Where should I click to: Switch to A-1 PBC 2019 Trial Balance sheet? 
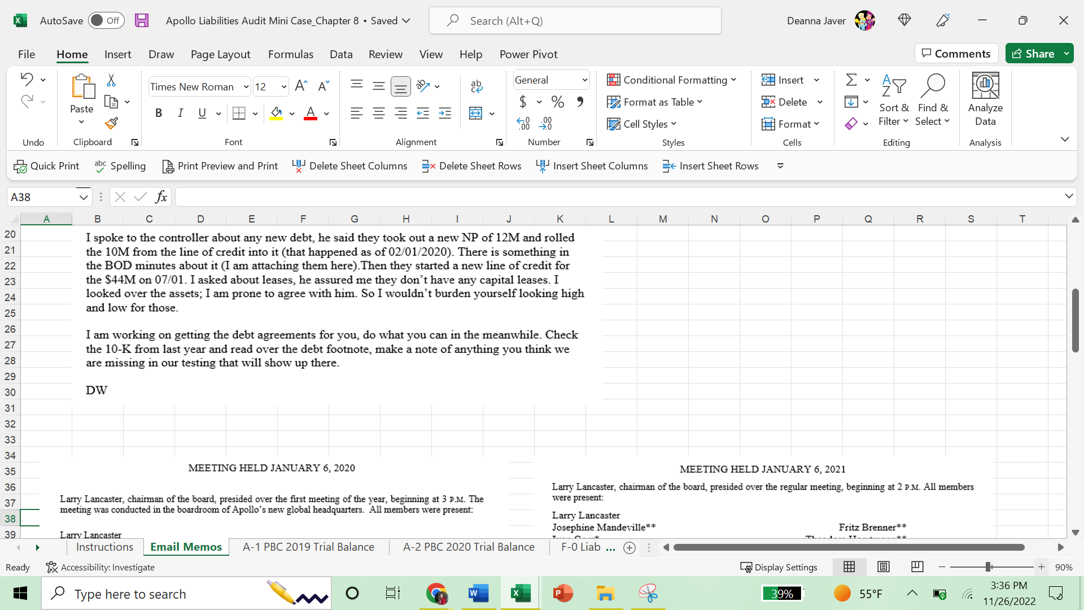tap(308, 547)
